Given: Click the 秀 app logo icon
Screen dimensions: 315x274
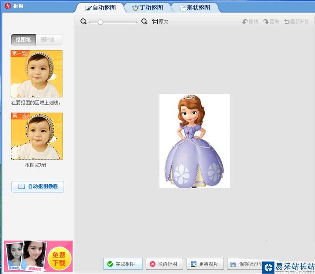Looking at the screenshot, I should [7, 6].
